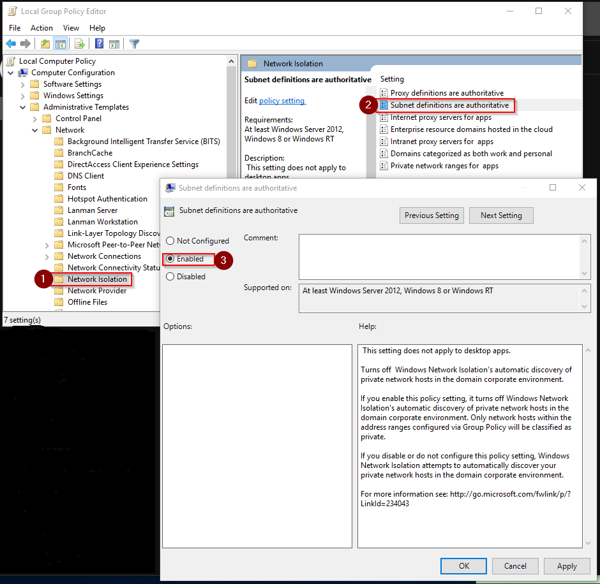Screen dimensions: 600x584
Task: Collapse the Network node
Action: 35,130
